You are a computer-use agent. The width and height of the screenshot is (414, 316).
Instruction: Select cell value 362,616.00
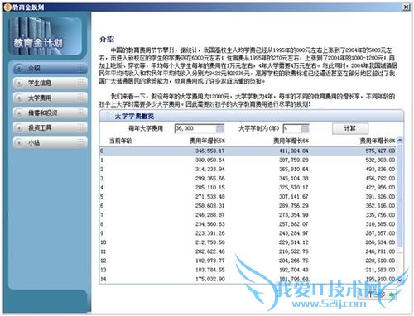pos(380,206)
